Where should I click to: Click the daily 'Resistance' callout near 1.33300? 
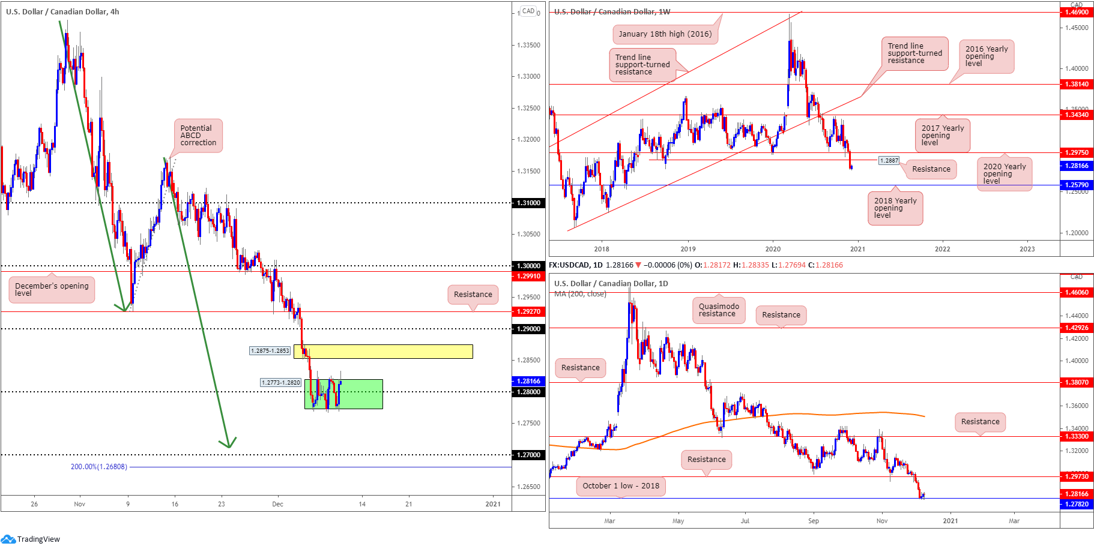coord(980,422)
